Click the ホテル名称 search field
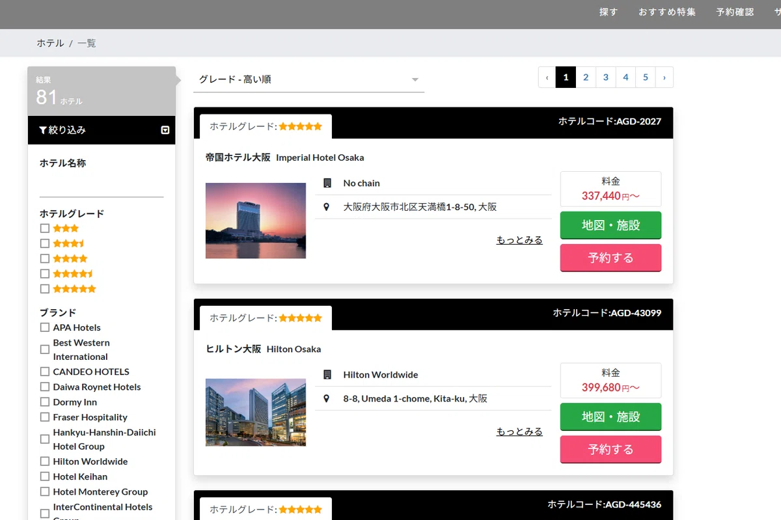This screenshot has height=520, width=781. pyautogui.click(x=102, y=187)
